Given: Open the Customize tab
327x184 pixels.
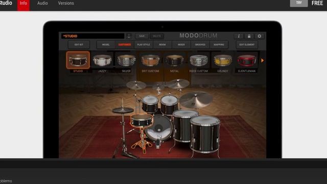Looking at the screenshot, I should [x=125, y=44].
